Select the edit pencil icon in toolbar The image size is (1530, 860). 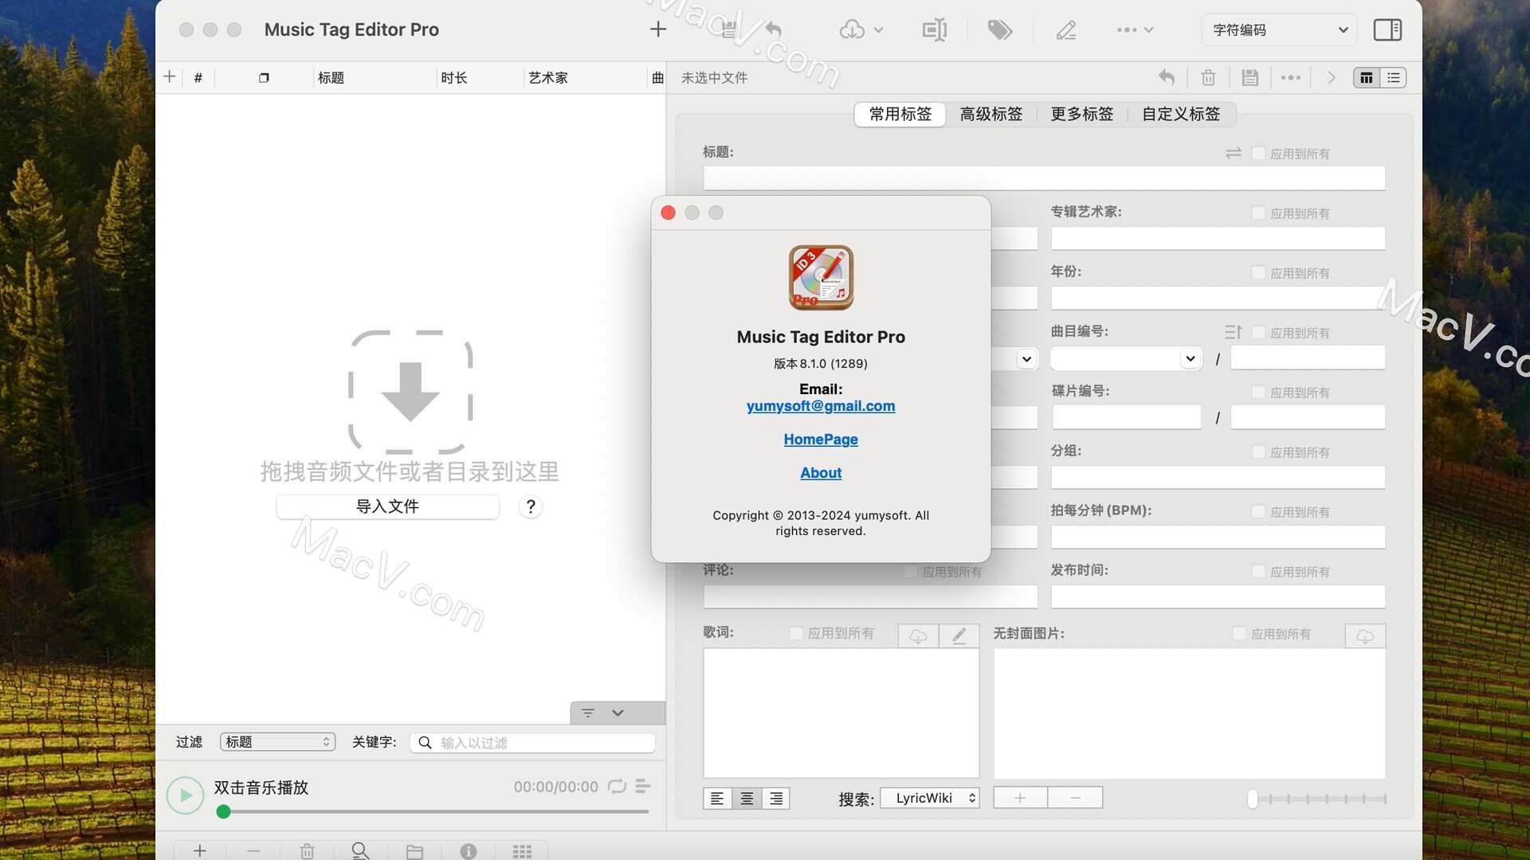click(x=1065, y=29)
